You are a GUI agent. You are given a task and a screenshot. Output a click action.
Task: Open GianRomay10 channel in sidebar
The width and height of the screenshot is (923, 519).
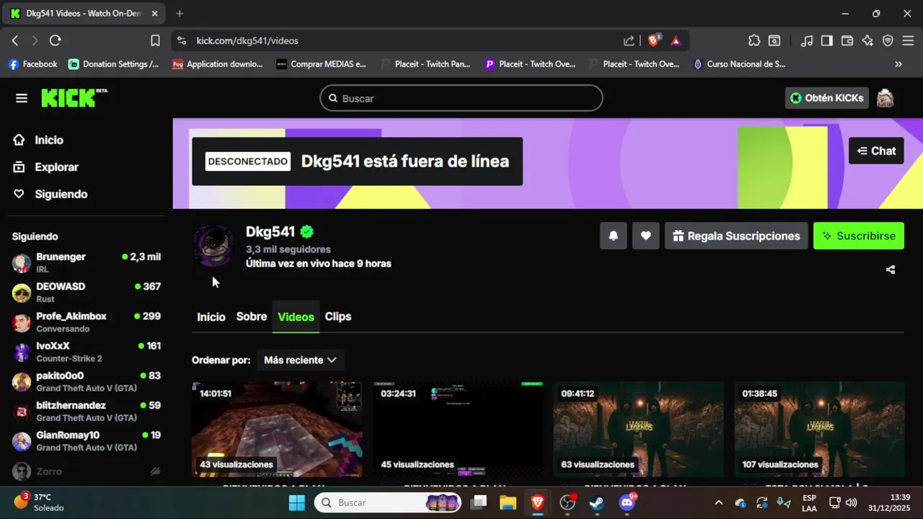[x=87, y=441]
